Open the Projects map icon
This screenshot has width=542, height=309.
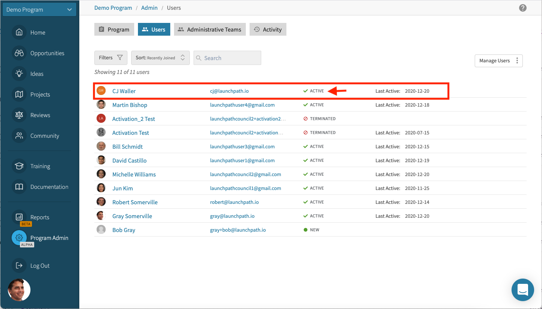click(19, 94)
